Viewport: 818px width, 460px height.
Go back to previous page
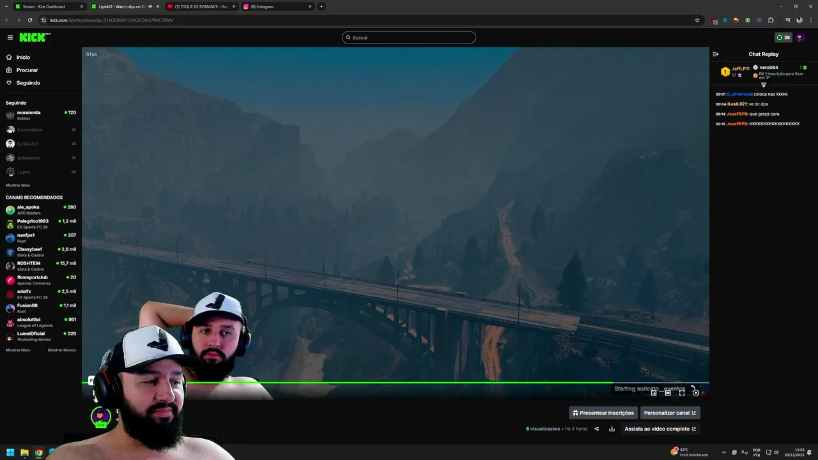point(7,20)
